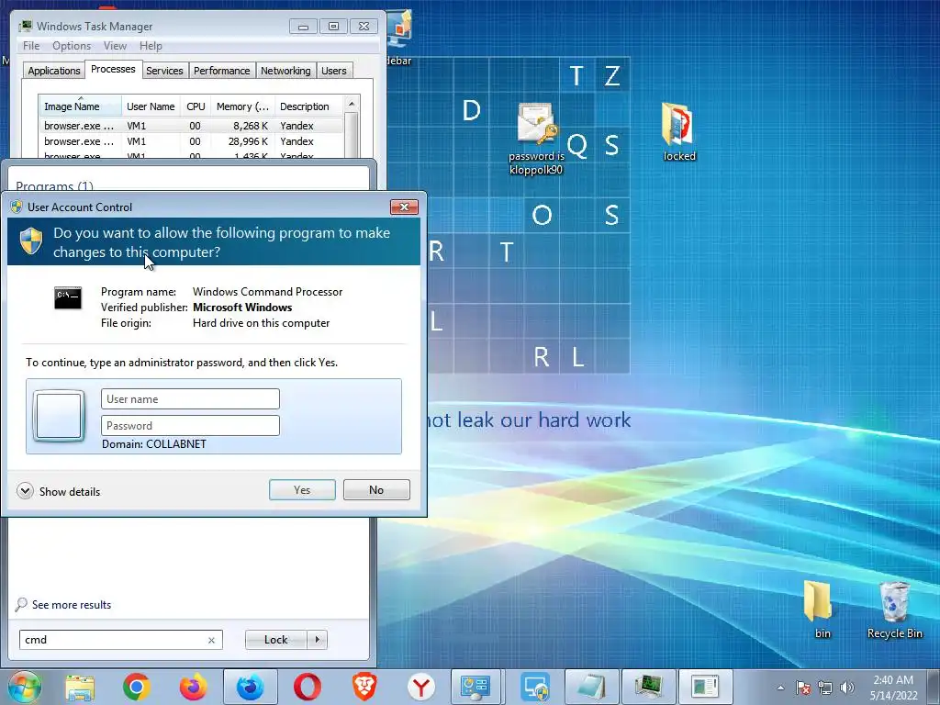Focus the User name field

[190, 398]
